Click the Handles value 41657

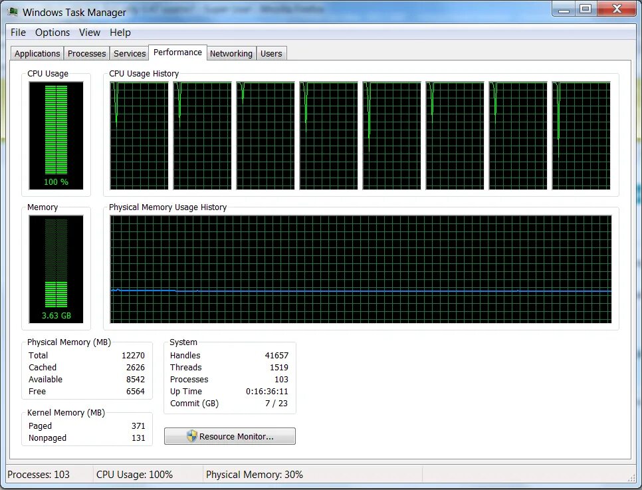click(x=276, y=355)
